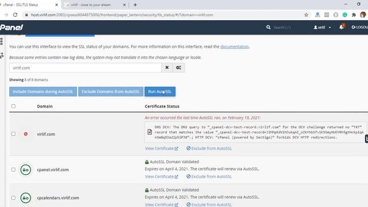Click the AutoSSL error message heading
The width and height of the screenshot is (368, 207).
[x=202, y=117]
